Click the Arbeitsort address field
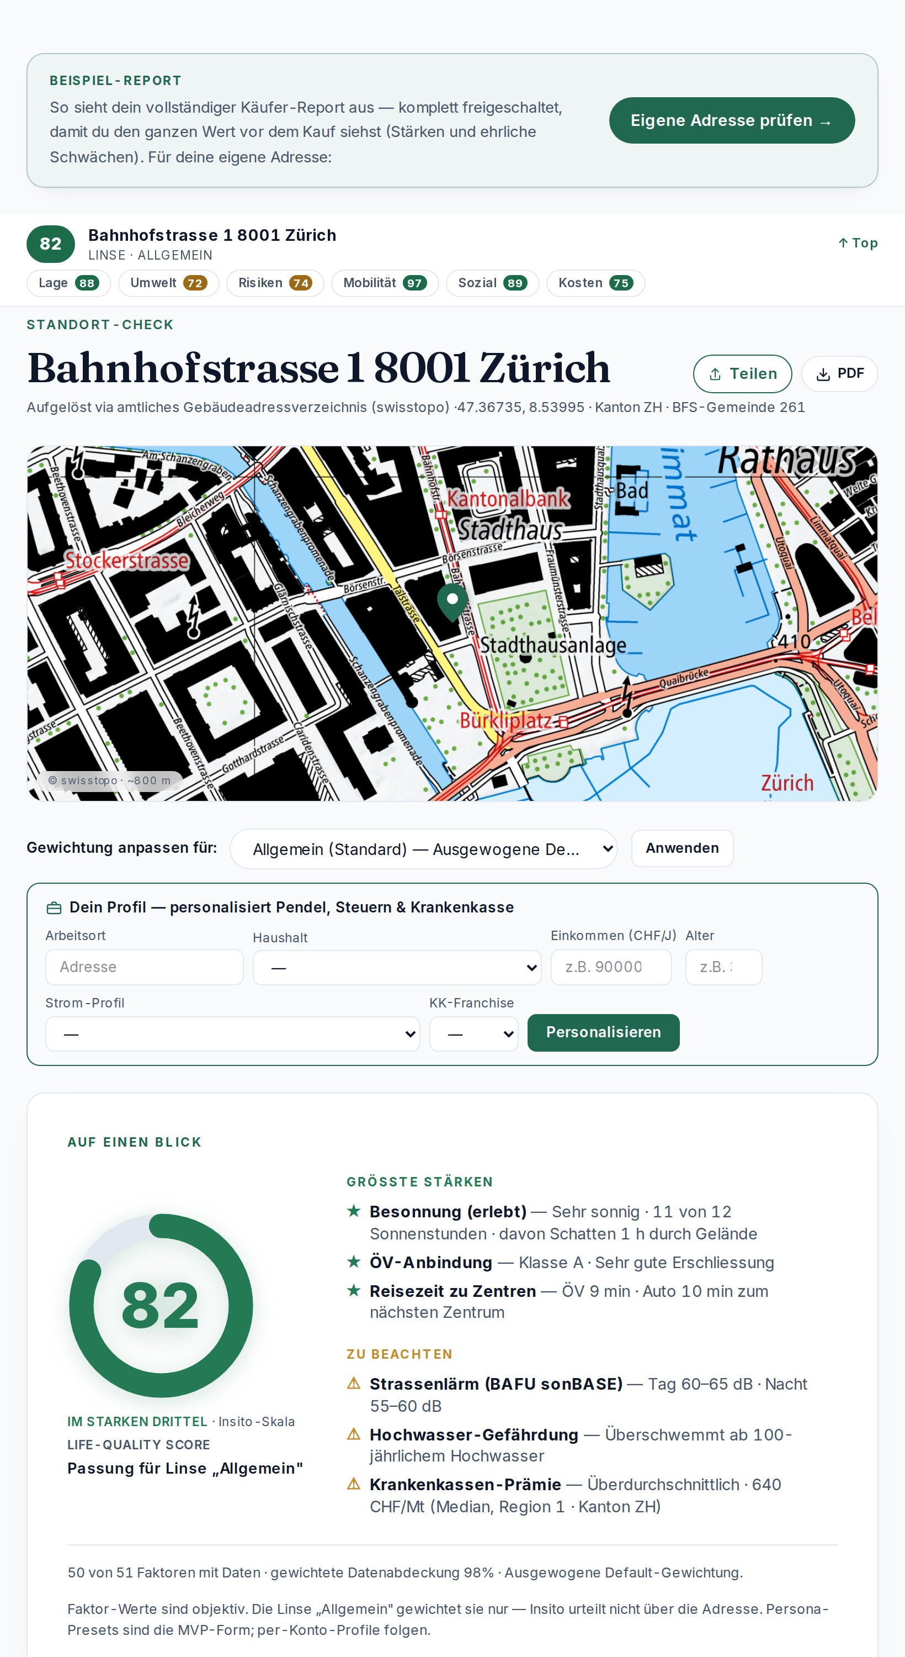This screenshot has height=1657, width=905. [x=145, y=967]
